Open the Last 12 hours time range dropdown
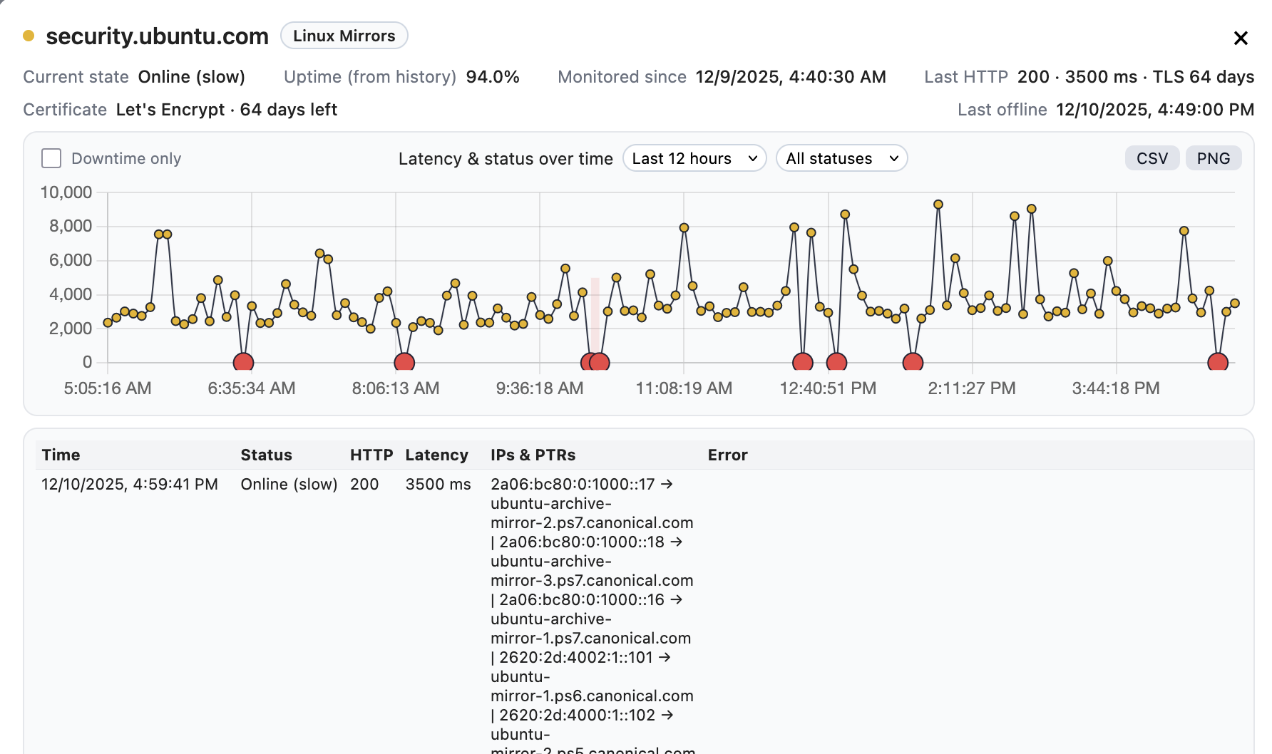Viewport: 1272px width, 754px height. point(694,158)
